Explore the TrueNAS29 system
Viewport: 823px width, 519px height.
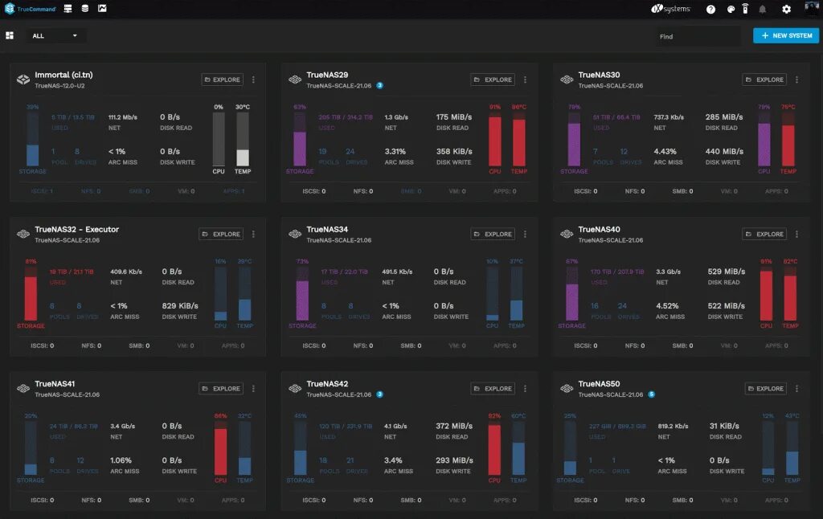point(493,80)
